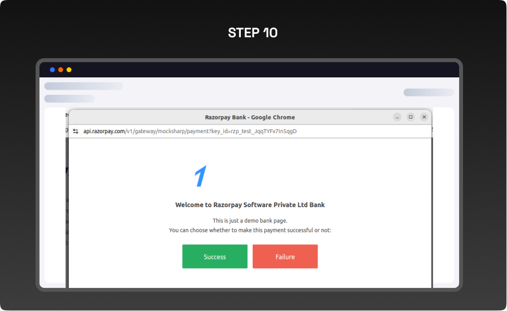This screenshot has height=311, width=507.
Task: Click the red Failure button
Action: (x=285, y=257)
